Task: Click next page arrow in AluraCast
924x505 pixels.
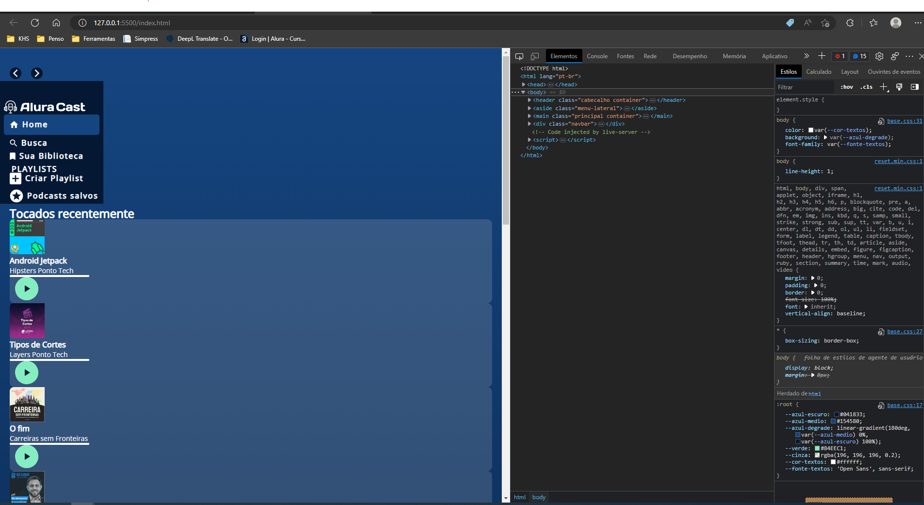Action: coord(37,73)
